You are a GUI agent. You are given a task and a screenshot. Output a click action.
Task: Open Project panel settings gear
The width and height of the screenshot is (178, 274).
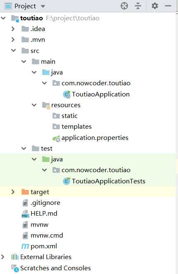[154, 6]
